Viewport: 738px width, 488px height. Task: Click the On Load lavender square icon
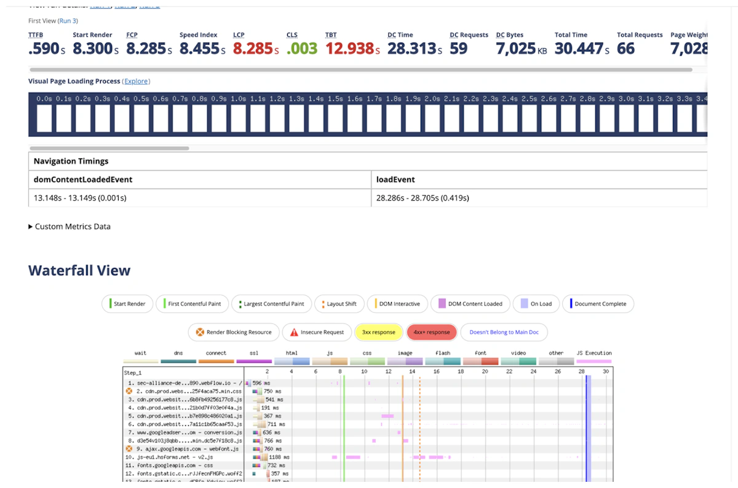[524, 303]
